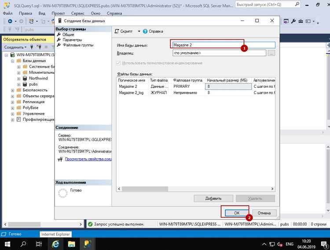
Task: Open the Окно menu
Action: click(x=95, y=13)
